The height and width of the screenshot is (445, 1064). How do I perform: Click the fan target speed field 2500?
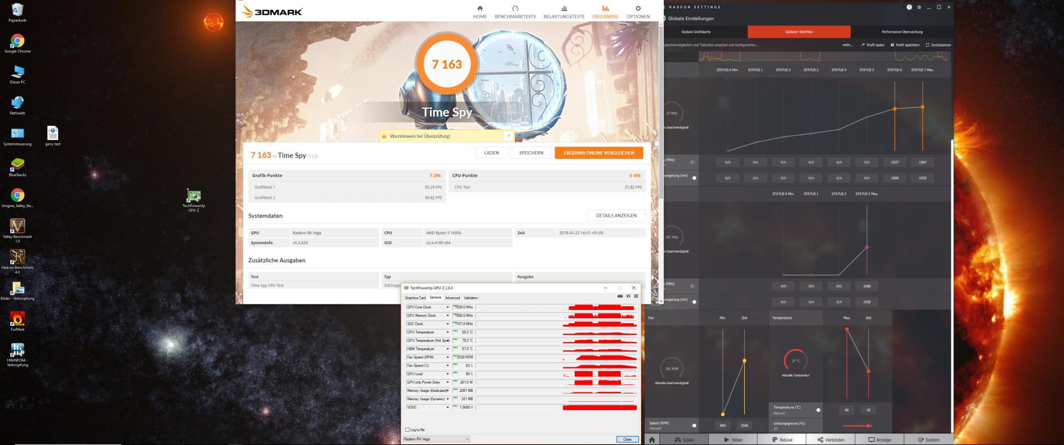tap(744, 425)
